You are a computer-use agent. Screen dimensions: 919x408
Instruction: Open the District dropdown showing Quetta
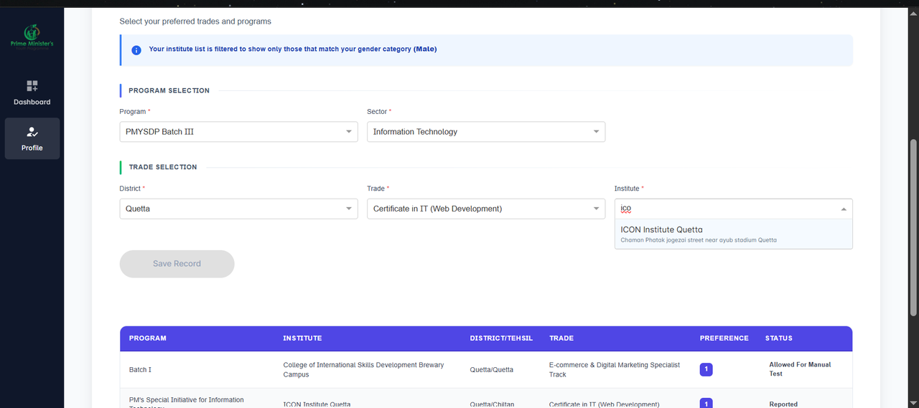click(238, 209)
